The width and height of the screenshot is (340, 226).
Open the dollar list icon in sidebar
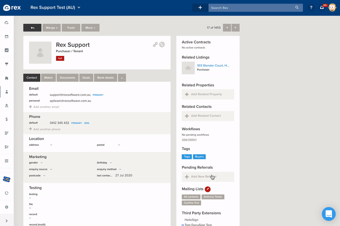click(x=6, y=147)
